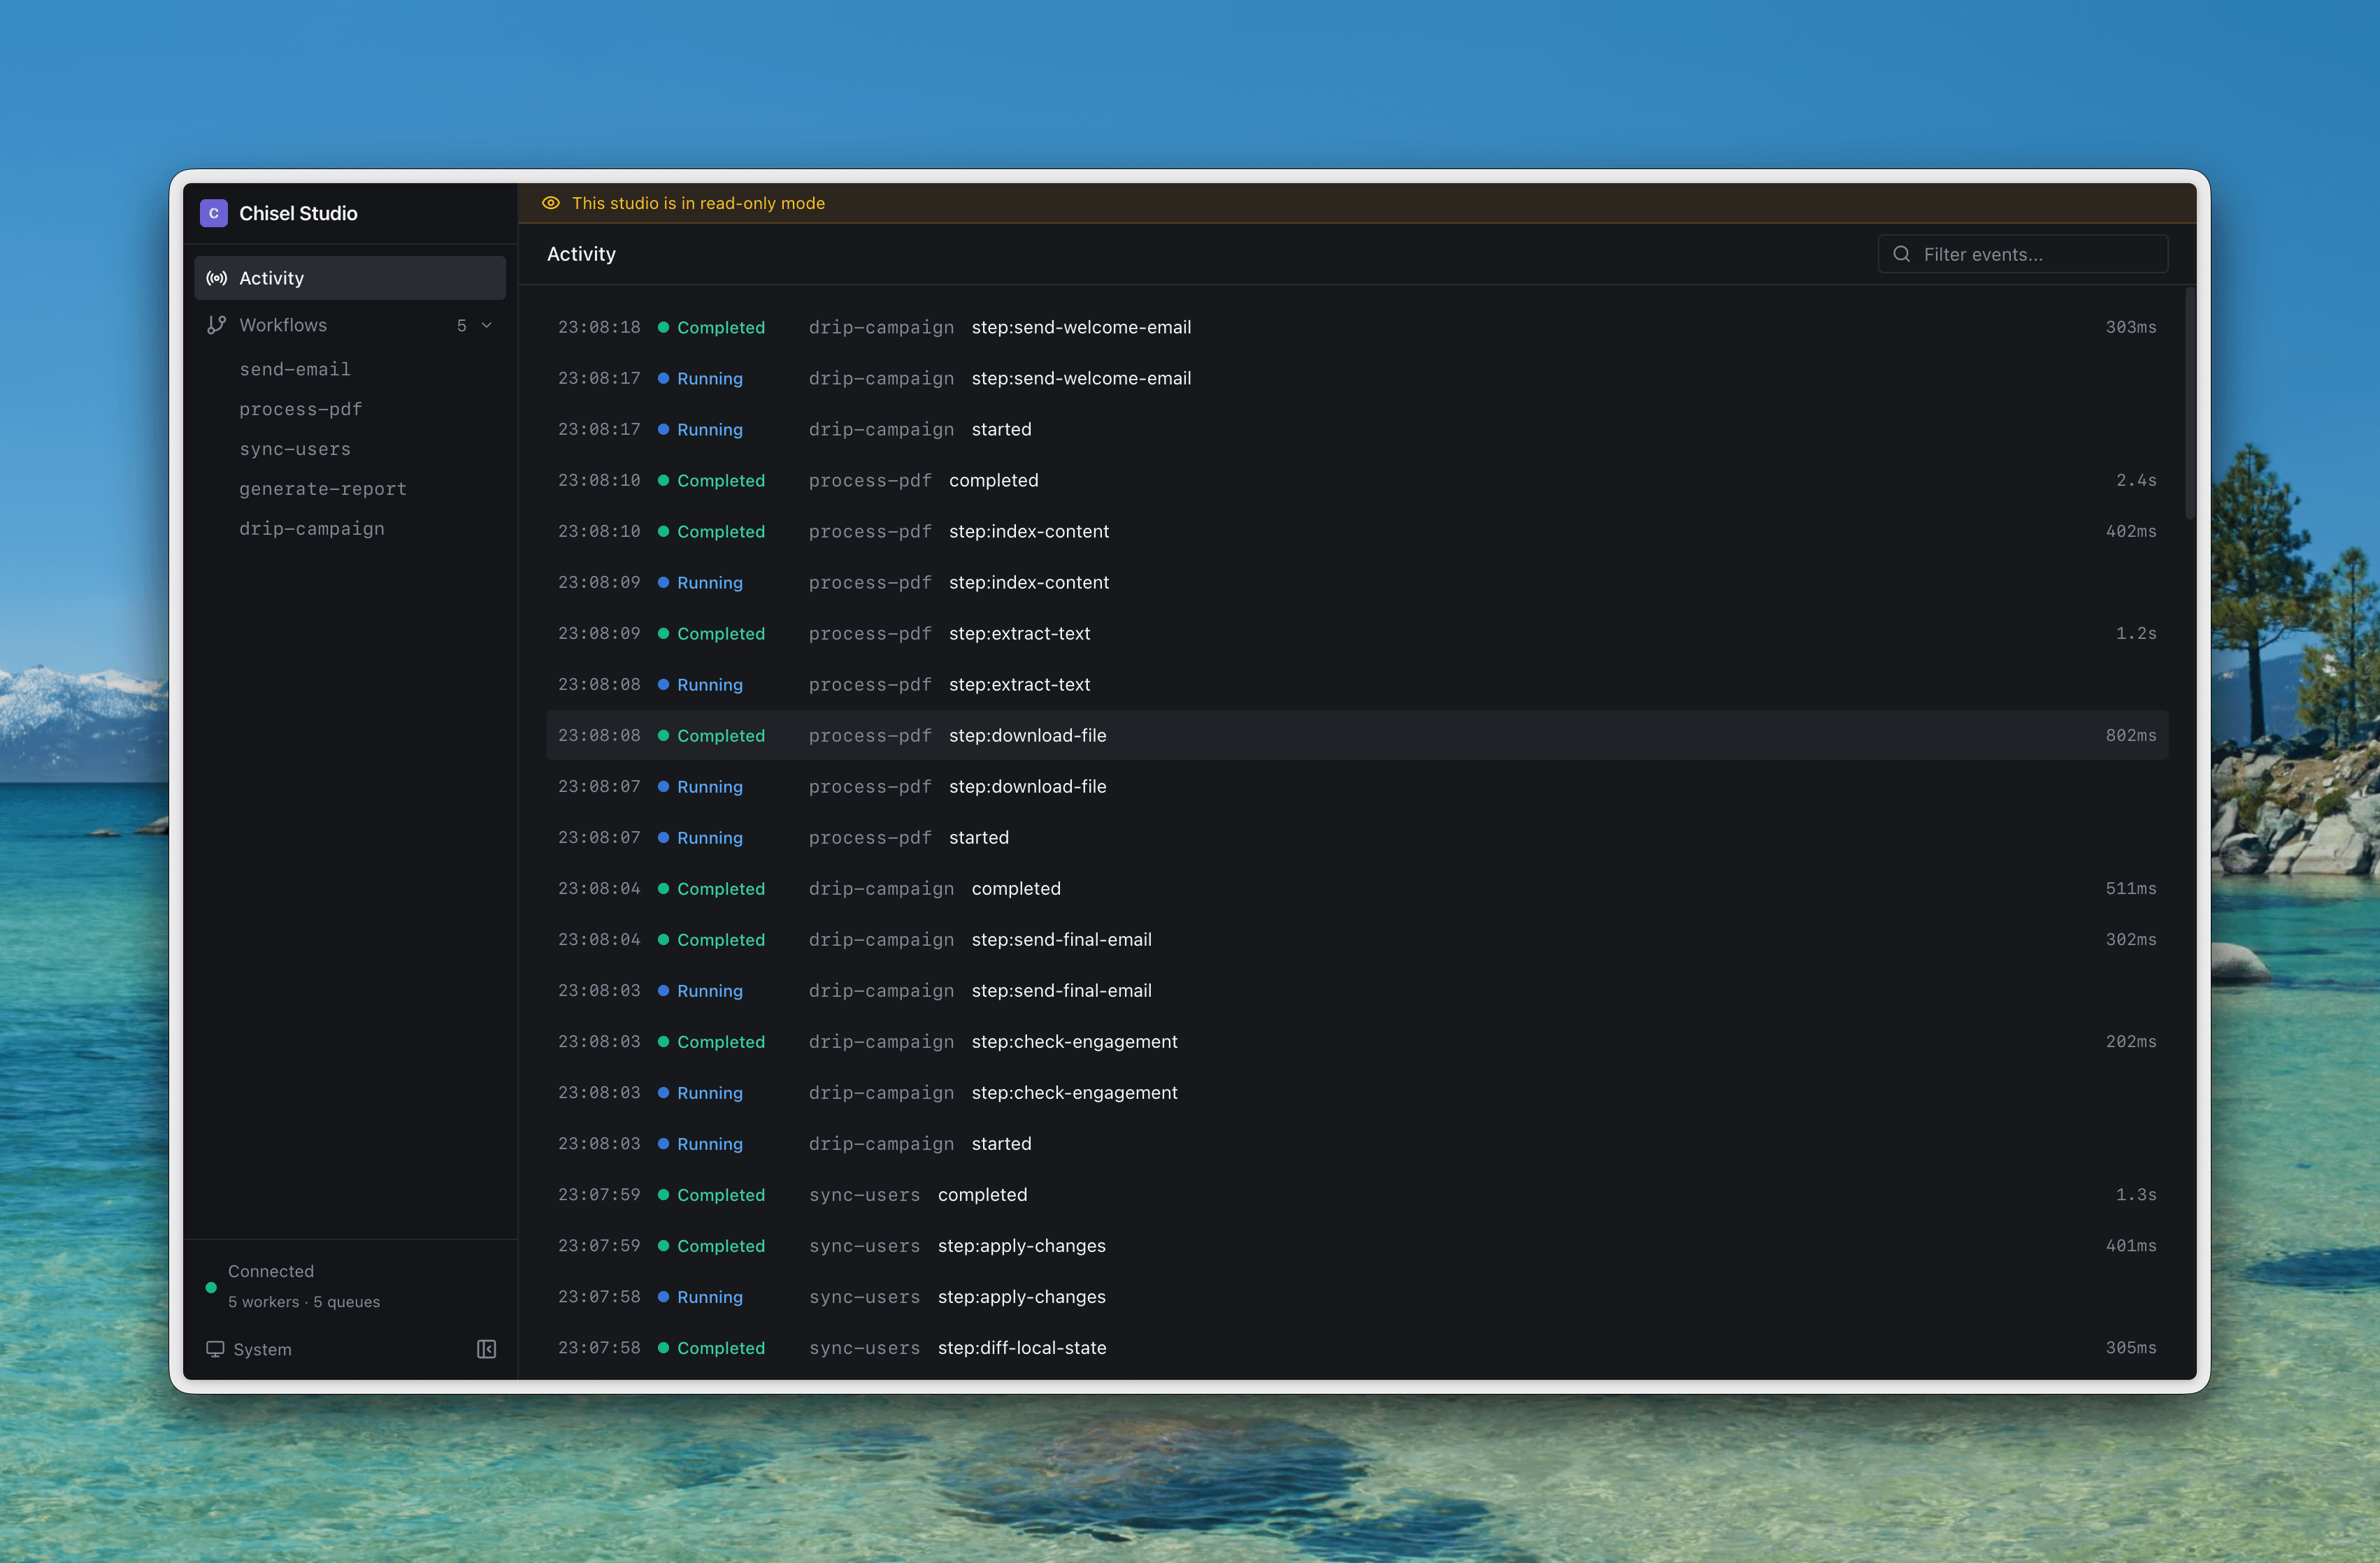2380x1563 pixels.
Task: Select the Workflows section label
Action: 283,325
